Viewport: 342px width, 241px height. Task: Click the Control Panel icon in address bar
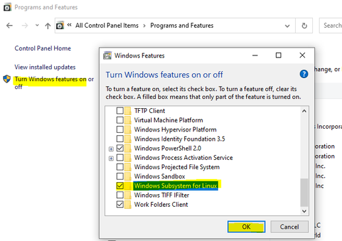60,26
